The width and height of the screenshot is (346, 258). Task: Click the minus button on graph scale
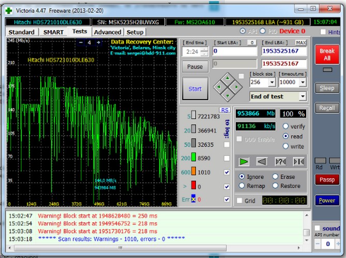tap(81, 42)
